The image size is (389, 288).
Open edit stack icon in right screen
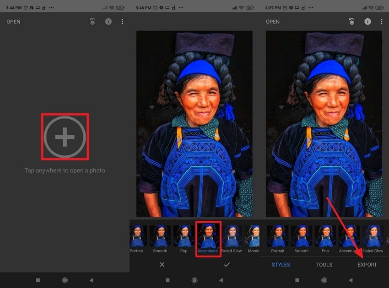coord(351,21)
